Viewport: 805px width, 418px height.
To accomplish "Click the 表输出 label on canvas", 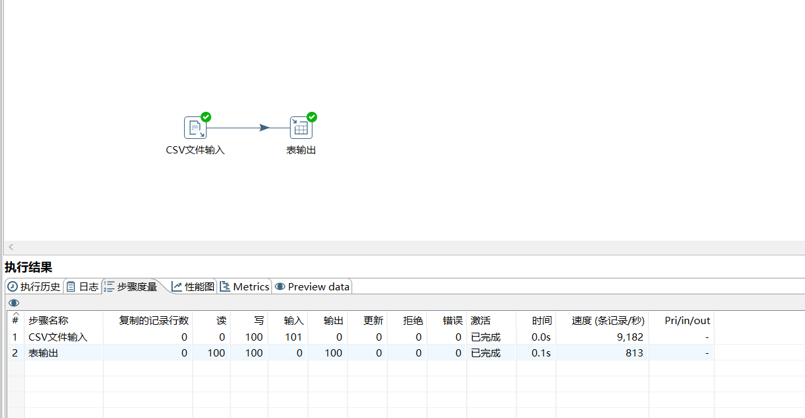I will [301, 150].
